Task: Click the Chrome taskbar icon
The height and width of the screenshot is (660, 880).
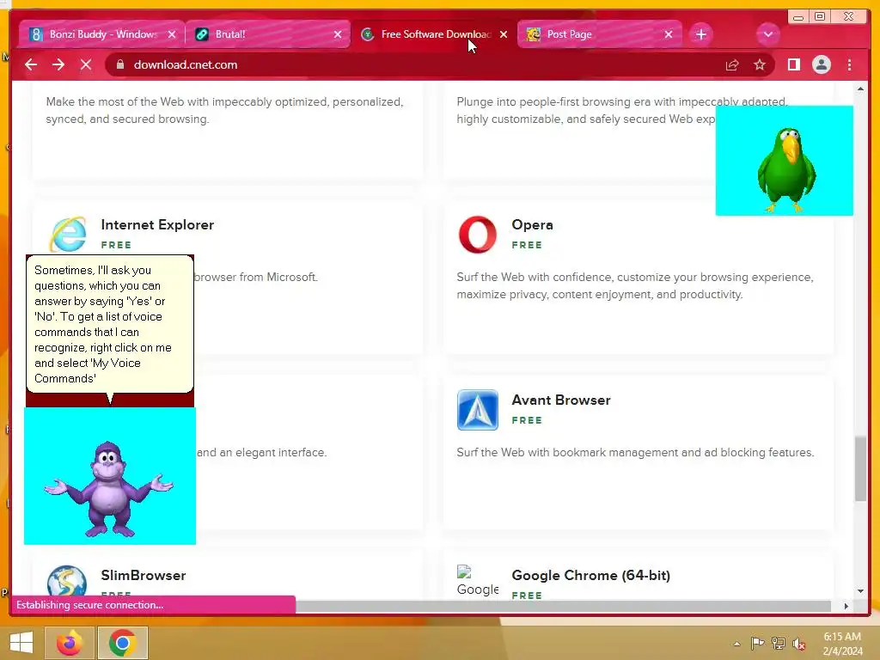Action: [123, 643]
